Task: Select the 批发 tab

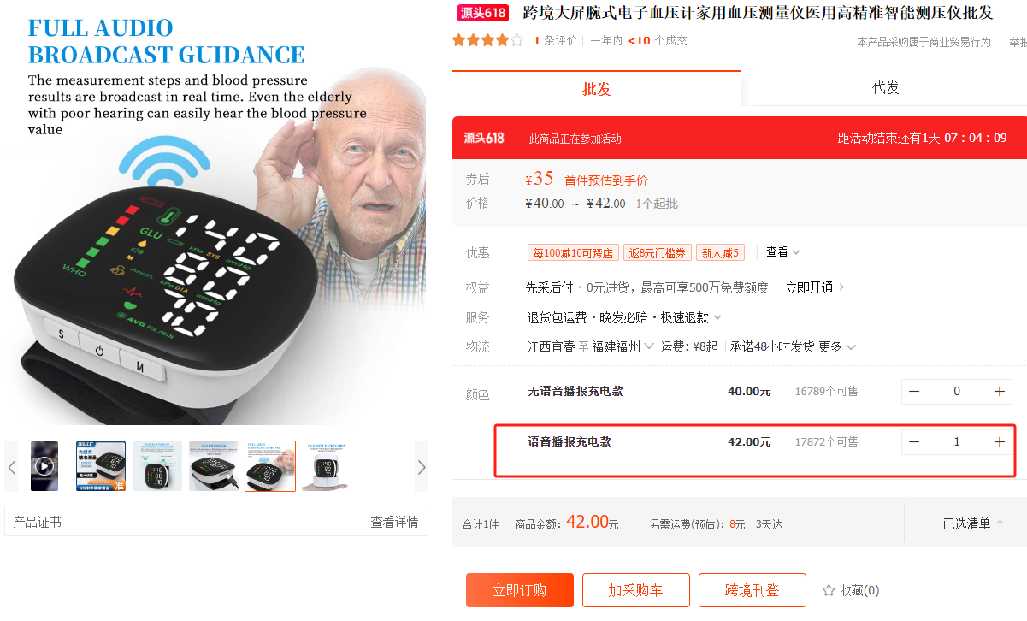Action: (x=597, y=89)
